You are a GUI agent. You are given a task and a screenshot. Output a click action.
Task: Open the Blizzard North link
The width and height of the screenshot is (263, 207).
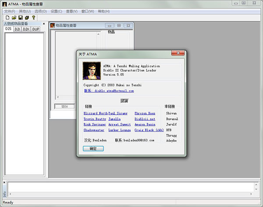(95, 113)
